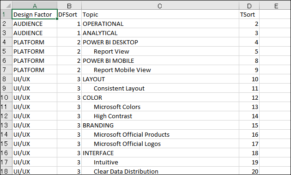Select the 'LAYOUT' topic cell

(160, 79)
